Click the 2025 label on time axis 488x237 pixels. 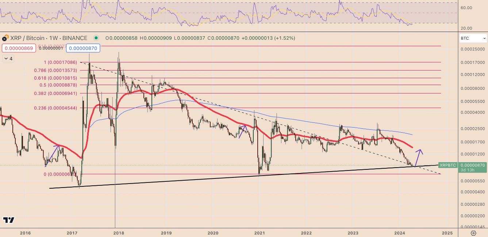(447, 233)
